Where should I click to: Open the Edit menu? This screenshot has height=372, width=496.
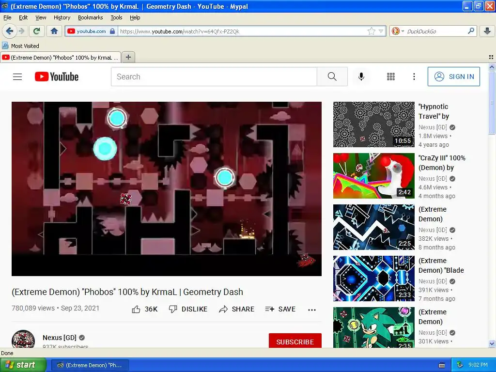23,17
